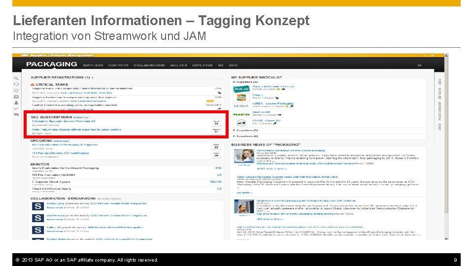This screenshot has width=473, height=266.
Task: Open Evaluation Request: Service Providers link
Action: tap(64, 121)
